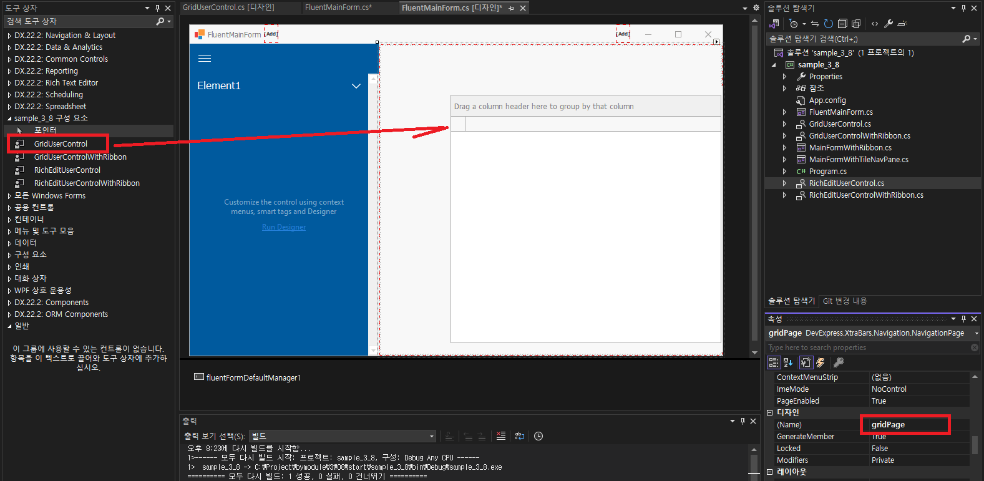Expand the 모든 Windows Forms group
This screenshot has height=481, width=984.
point(9,196)
